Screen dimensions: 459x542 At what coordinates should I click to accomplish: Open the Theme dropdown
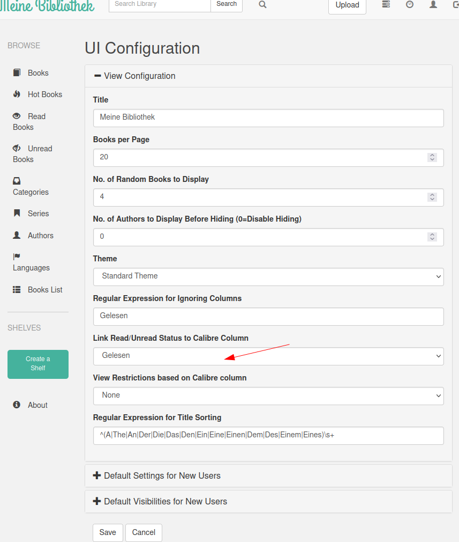268,276
